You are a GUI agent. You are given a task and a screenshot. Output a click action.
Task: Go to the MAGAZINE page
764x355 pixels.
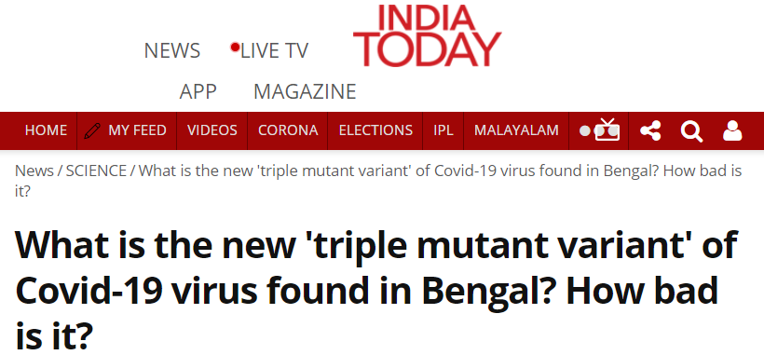(305, 91)
